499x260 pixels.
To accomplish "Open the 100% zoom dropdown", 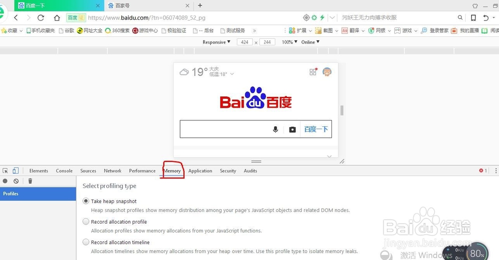I will coord(289,42).
